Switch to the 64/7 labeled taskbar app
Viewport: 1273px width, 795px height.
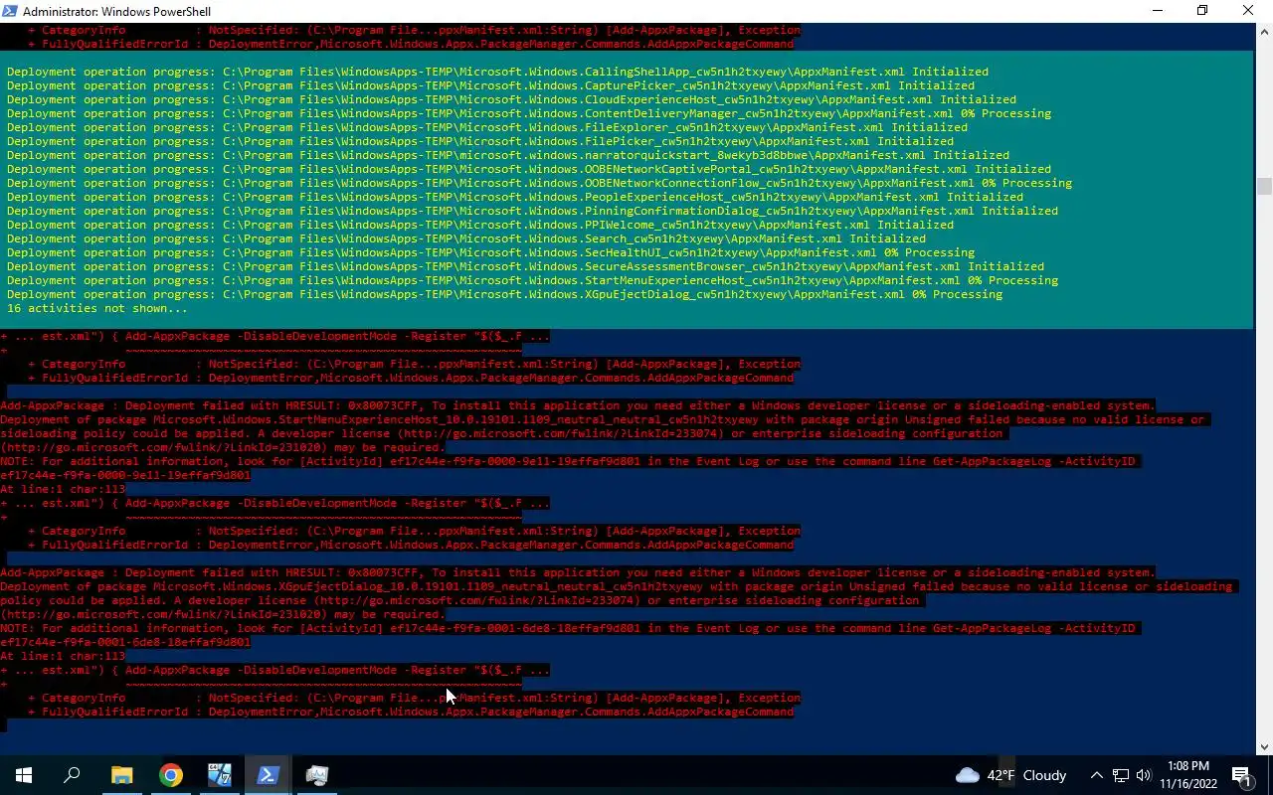[x=220, y=775]
